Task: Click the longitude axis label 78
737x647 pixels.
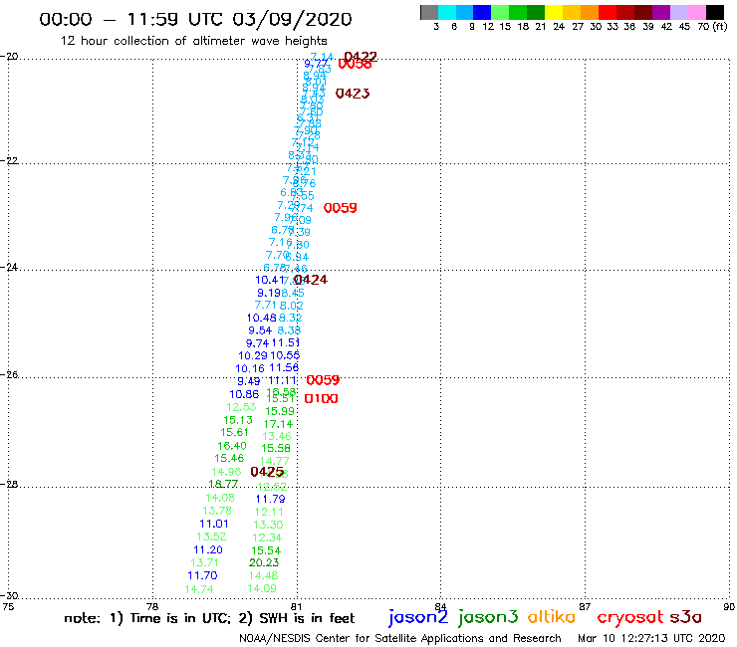Action: click(152, 606)
